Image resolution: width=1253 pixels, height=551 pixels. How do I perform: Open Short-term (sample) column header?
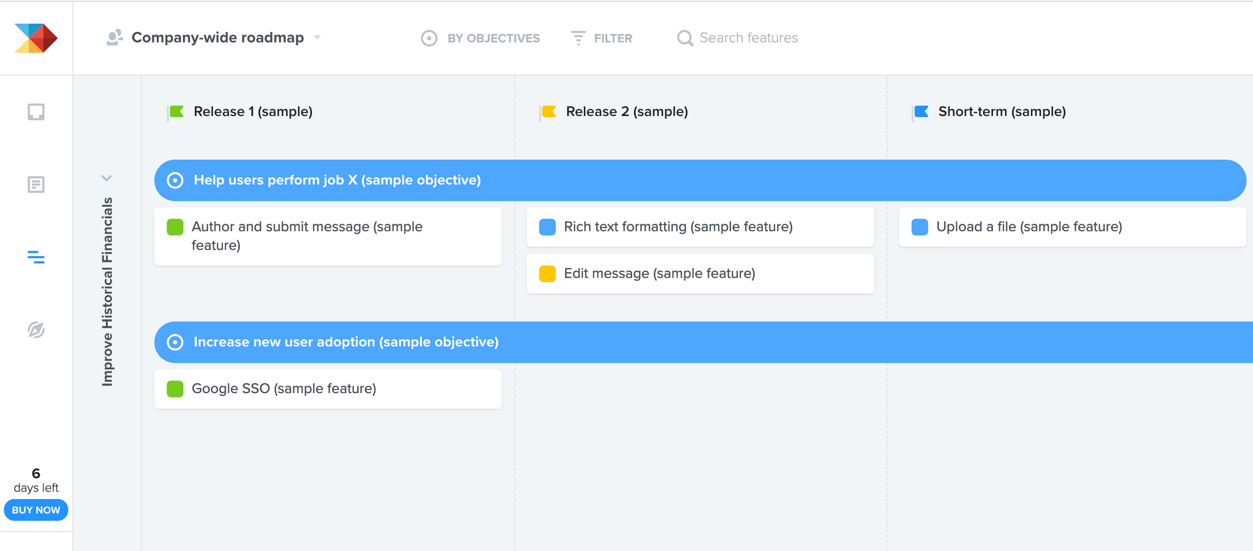tap(1002, 112)
